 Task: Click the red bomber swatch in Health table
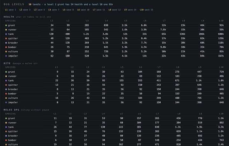pos(6,47)
